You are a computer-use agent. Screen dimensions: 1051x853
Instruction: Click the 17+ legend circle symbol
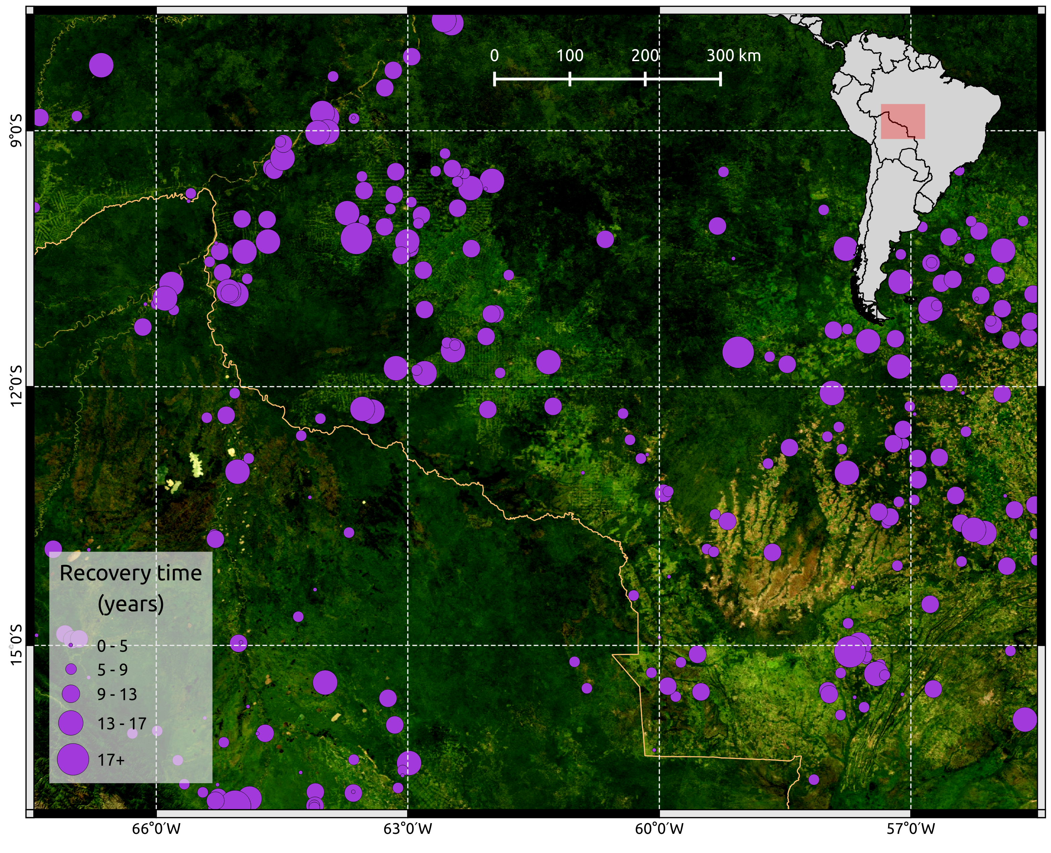[x=73, y=760]
